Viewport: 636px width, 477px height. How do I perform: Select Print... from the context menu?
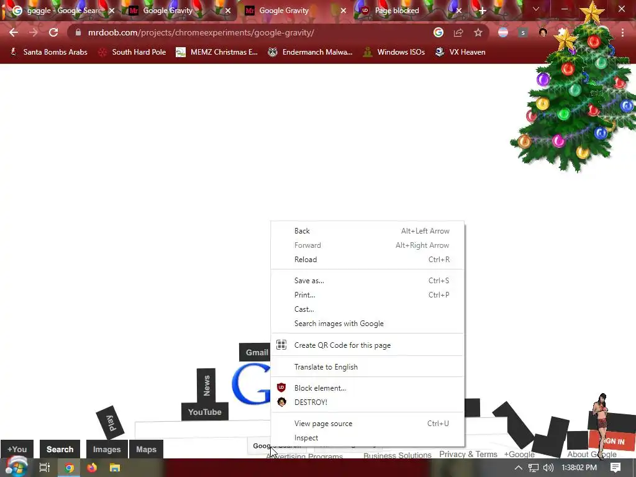pyautogui.click(x=367, y=295)
